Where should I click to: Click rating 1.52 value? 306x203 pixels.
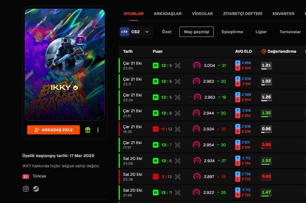266,160
